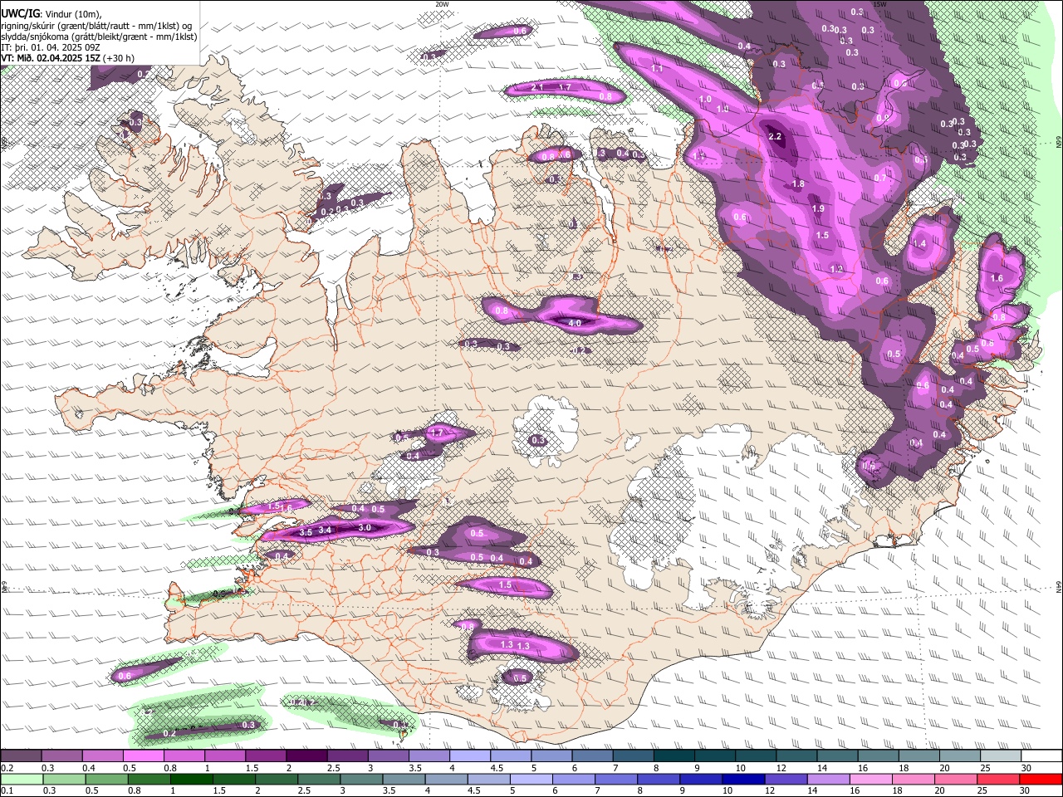This screenshot has width=1063, height=797.
Task: Select the darkest green 1–1.5 rain swatch
Action: (x=192, y=780)
